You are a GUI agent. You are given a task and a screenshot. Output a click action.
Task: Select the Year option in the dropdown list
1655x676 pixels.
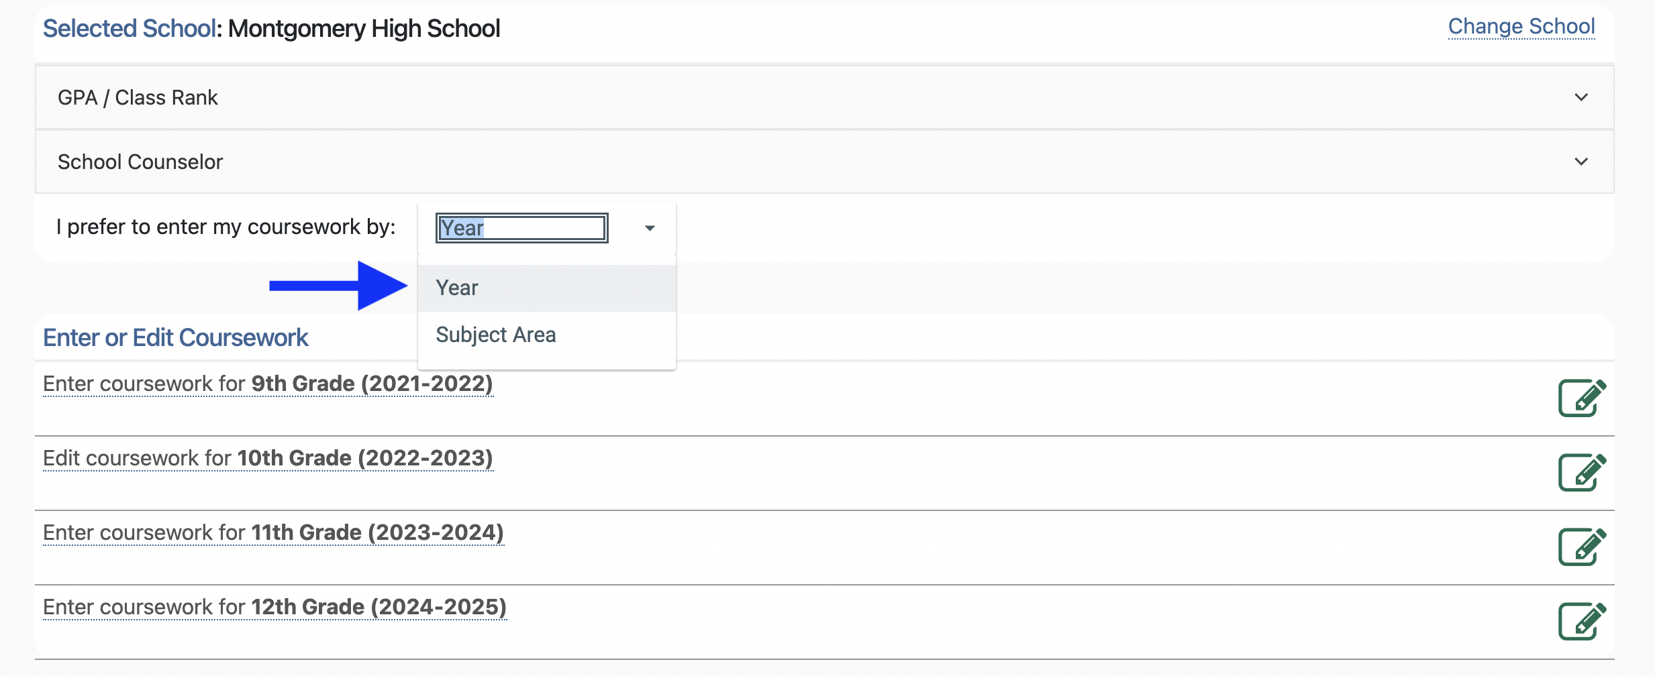(457, 288)
